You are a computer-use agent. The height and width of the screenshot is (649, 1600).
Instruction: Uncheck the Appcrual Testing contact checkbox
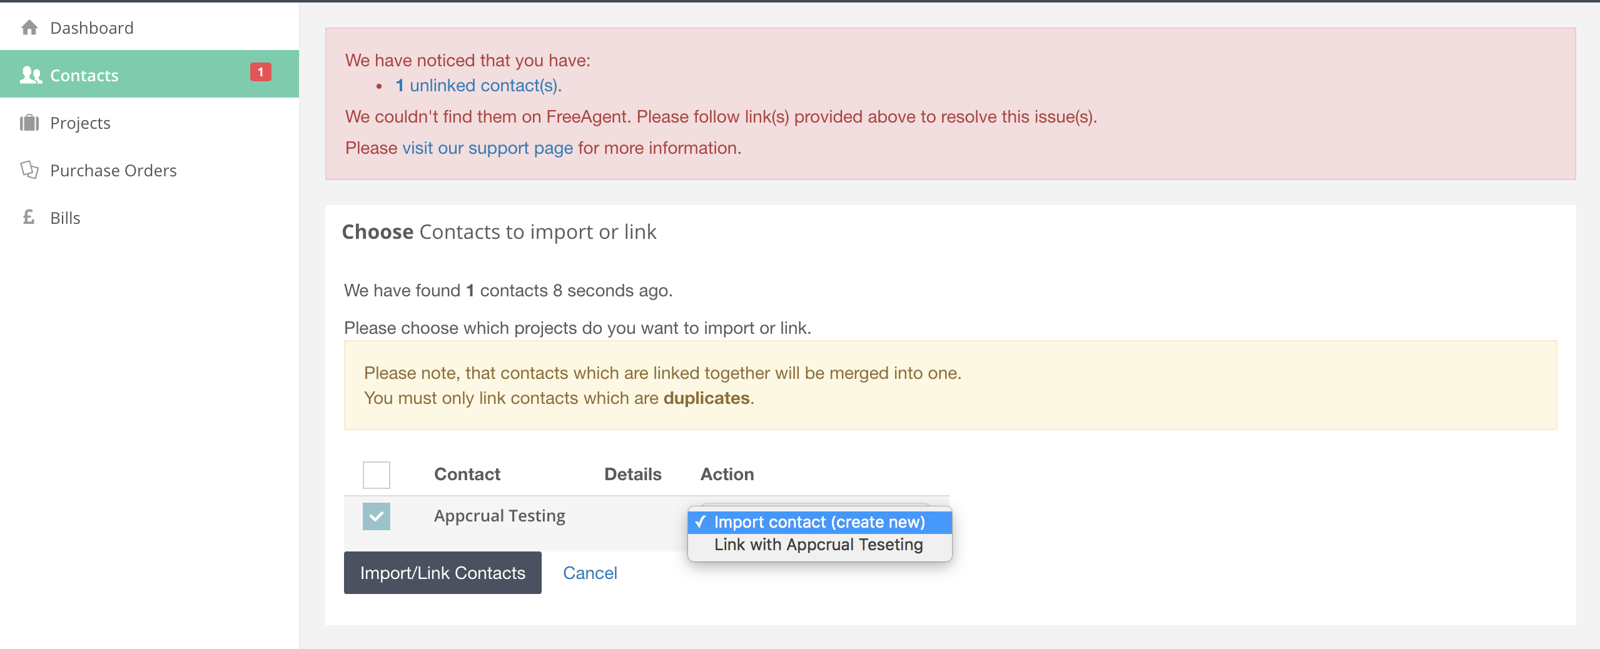pyautogui.click(x=377, y=516)
